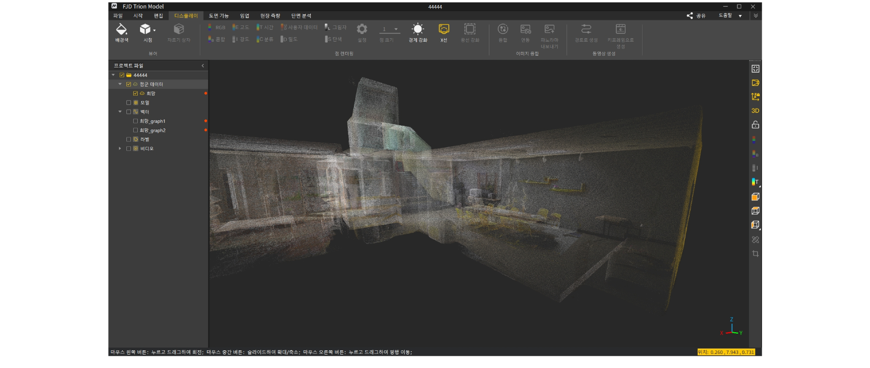Click the 경로로 생성 path video icon
The image size is (870, 368).
click(x=586, y=30)
